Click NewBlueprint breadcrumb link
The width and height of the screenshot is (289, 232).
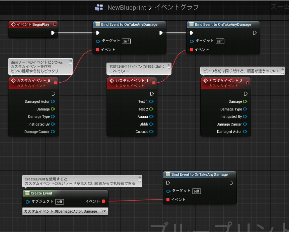click(127, 7)
